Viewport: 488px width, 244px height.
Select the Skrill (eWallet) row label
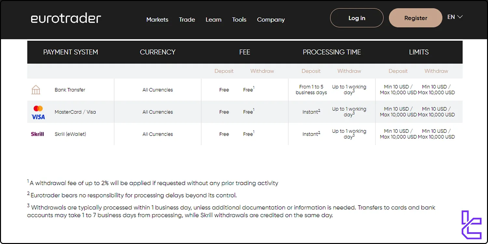click(x=70, y=134)
